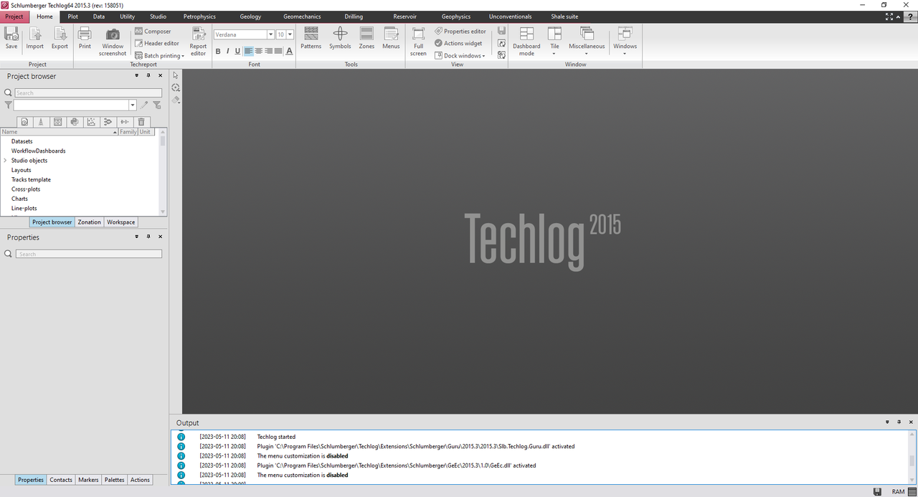
Task: Select Cross-plots in the project tree
Action: click(x=26, y=189)
